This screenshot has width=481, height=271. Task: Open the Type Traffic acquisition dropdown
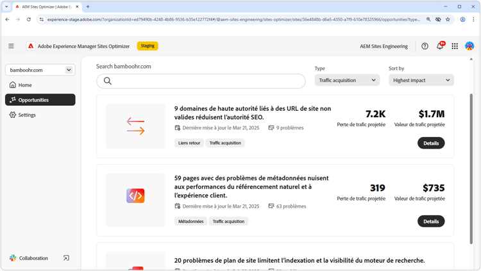(x=347, y=80)
